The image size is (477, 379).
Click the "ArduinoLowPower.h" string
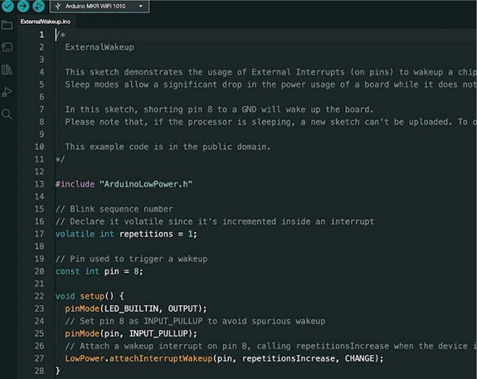point(146,184)
